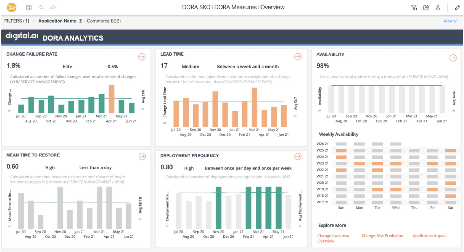Open Change Executive Overview under Explore More
The image size is (464, 252).
333,238
